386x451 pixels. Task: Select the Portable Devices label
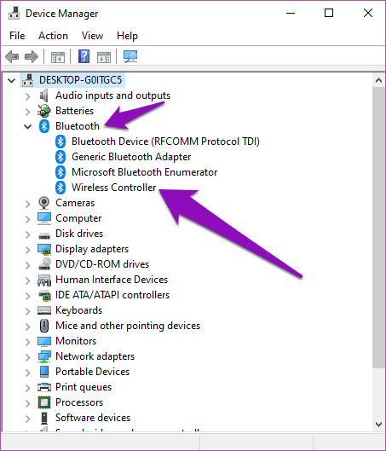(92, 372)
